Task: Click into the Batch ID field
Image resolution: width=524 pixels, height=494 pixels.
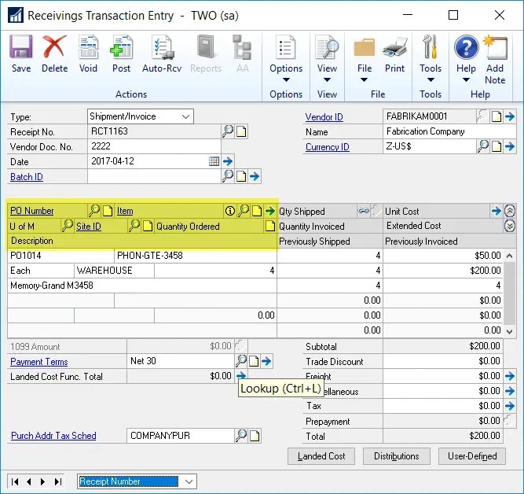Action: [153, 177]
